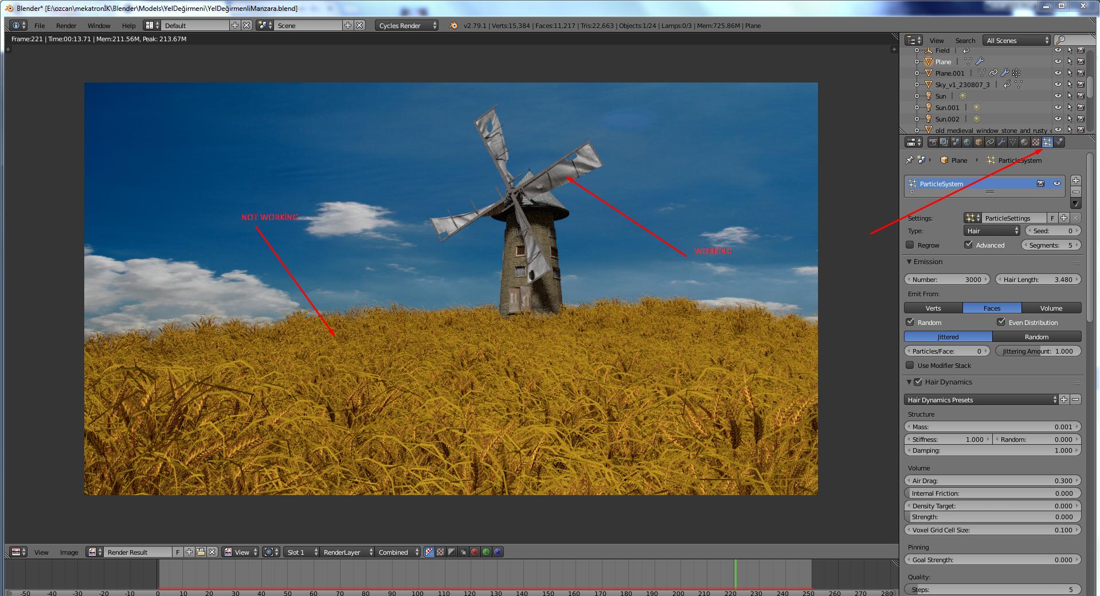Open the RenderLayer dropdown
The height and width of the screenshot is (596, 1100).
347,552
